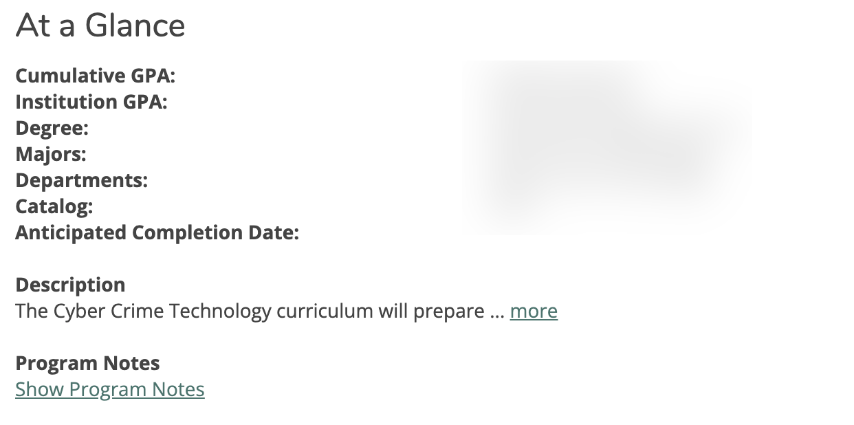Image resolution: width=854 pixels, height=425 pixels.
Task: Open the Show Program Notes link
Action: pyautogui.click(x=110, y=390)
